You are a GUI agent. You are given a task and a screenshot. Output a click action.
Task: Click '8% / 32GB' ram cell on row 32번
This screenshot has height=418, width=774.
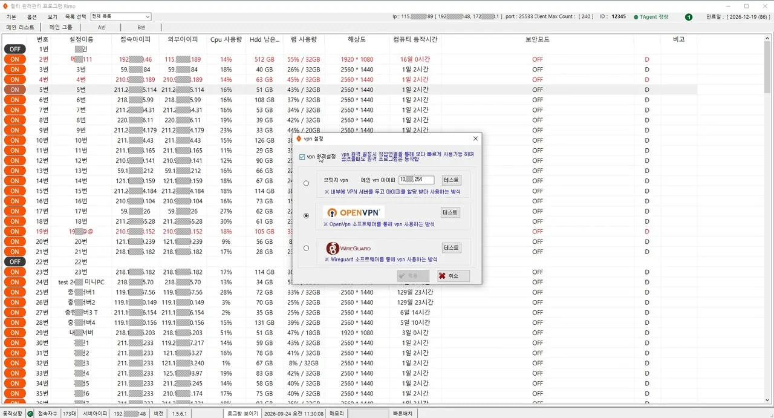[x=304, y=363]
